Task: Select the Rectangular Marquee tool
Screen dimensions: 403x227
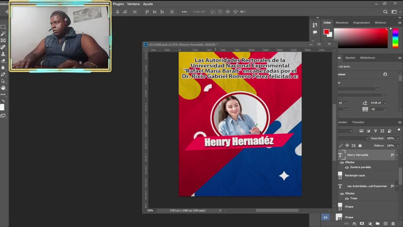Action: pyautogui.click(x=3, y=27)
